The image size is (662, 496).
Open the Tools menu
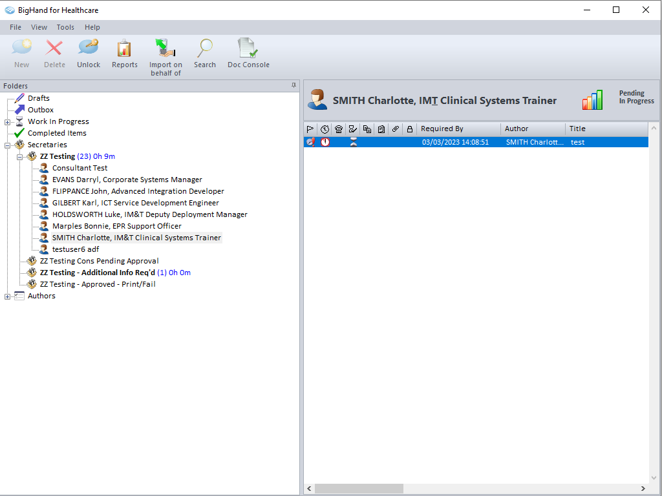(x=65, y=27)
